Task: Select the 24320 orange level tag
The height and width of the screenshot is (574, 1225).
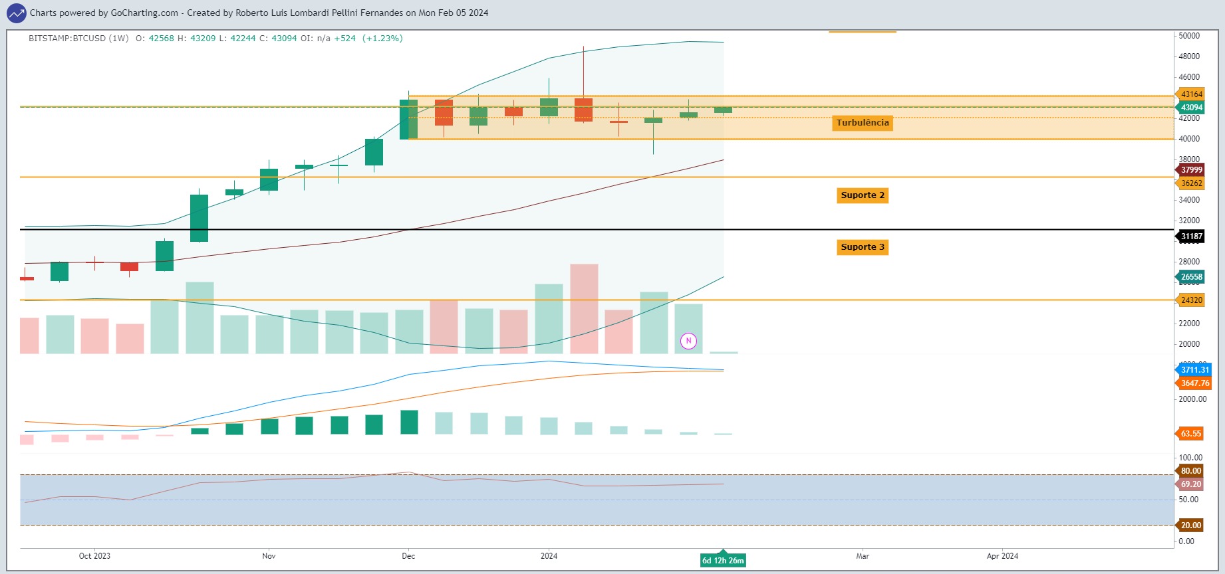Action: [1191, 300]
